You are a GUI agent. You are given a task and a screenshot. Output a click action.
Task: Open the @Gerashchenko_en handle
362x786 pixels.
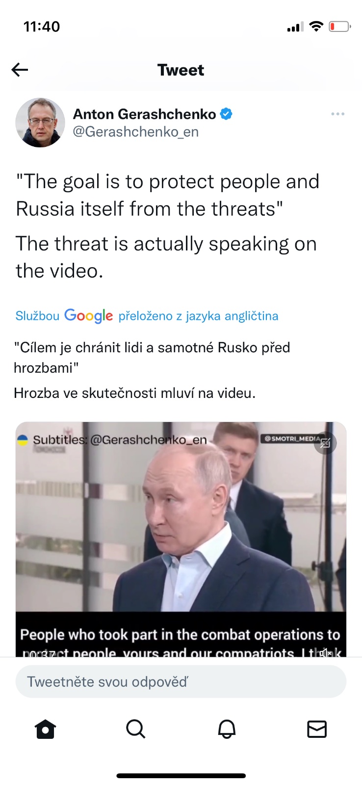(136, 132)
